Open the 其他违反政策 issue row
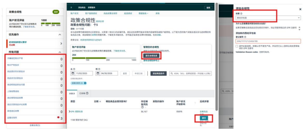 pyautogui.click(x=35, y=111)
